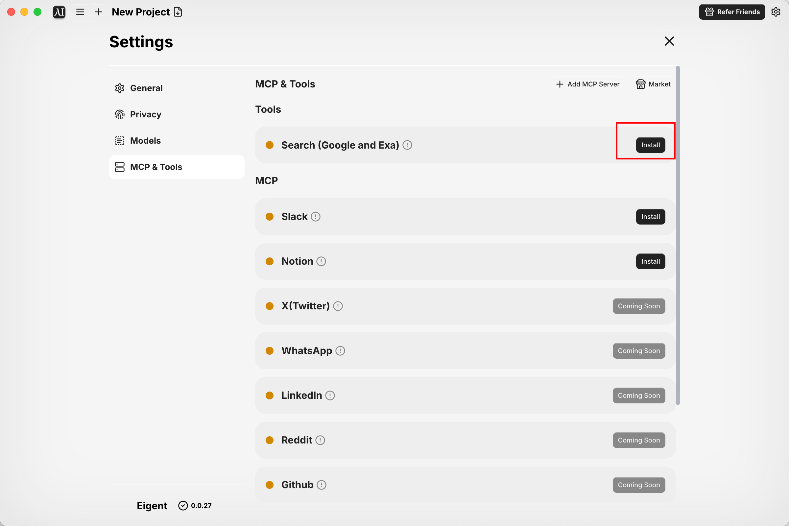Click the info icon next to Slack
789x526 pixels.
[x=316, y=217]
